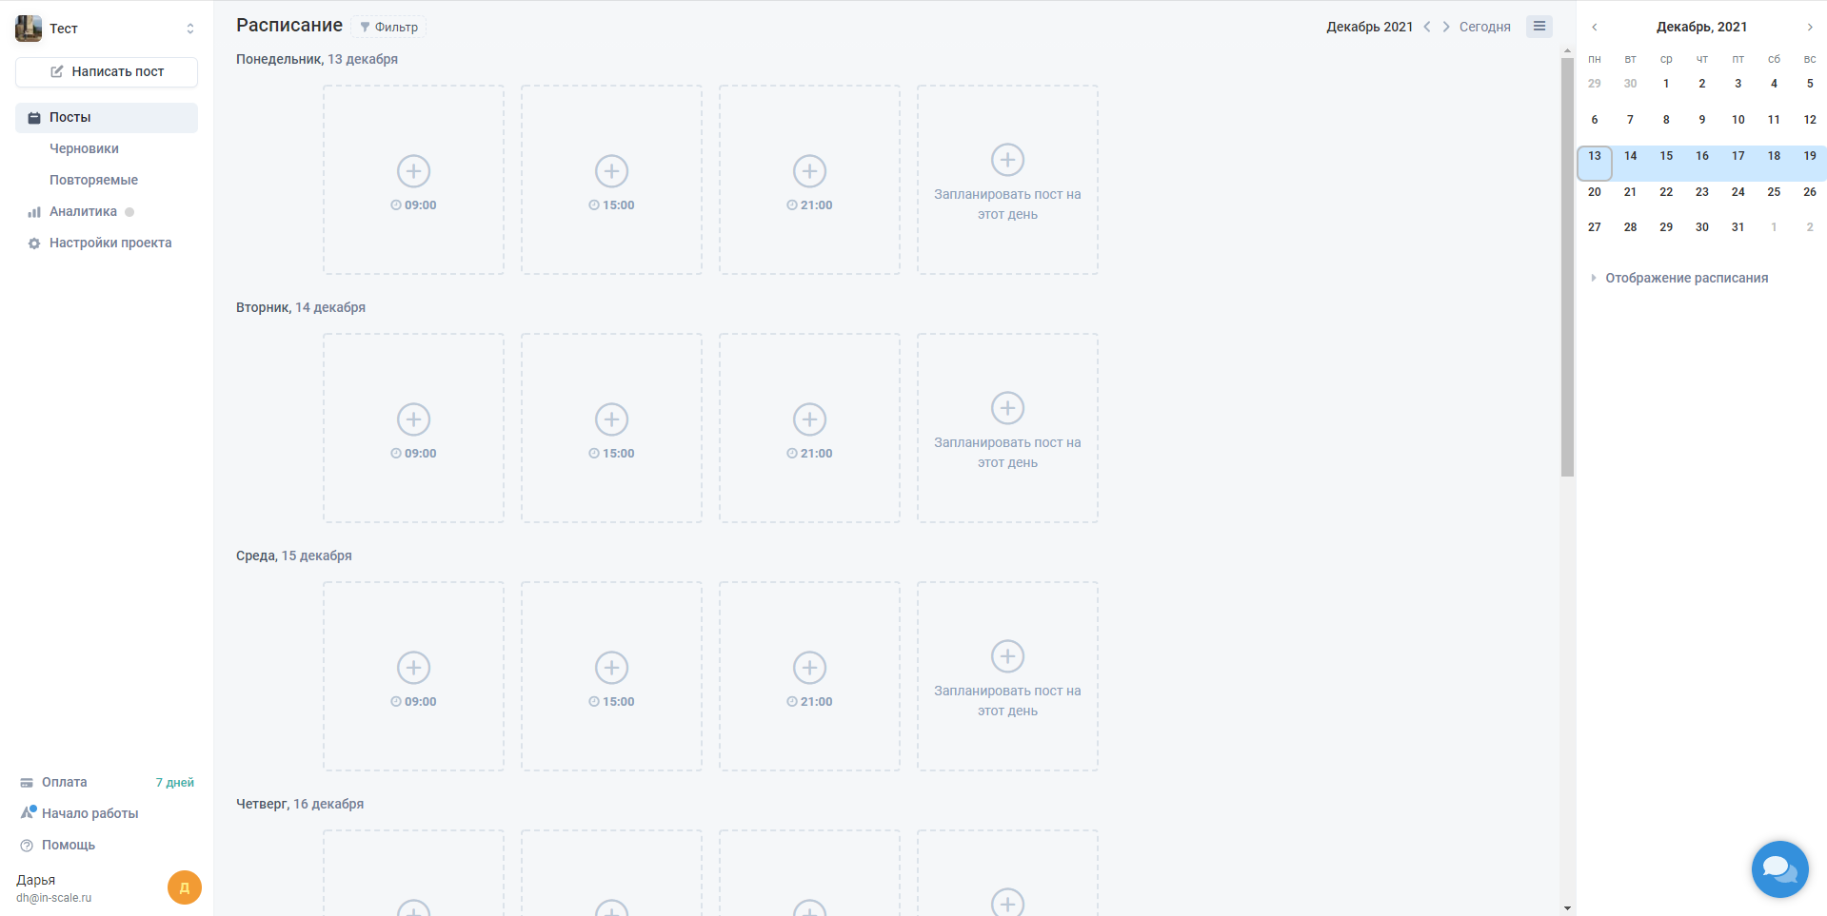
Task: Click the Расписание page title
Action: tap(289, 26)
